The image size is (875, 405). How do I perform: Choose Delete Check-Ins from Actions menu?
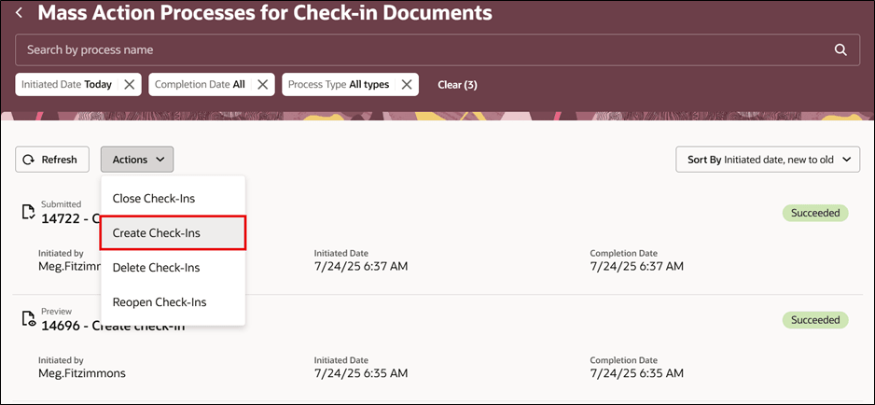173,268
